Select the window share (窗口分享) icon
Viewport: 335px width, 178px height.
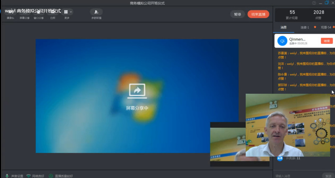tap(39, 13)
